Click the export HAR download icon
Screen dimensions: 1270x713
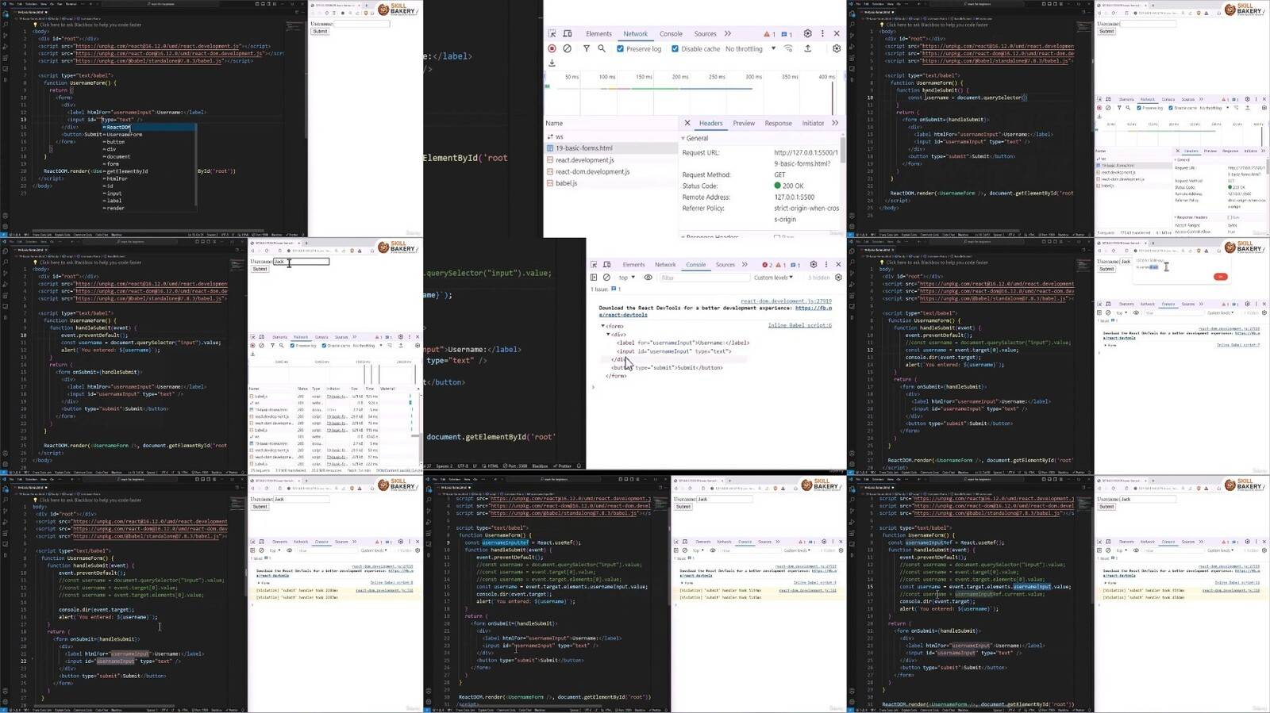point(552,63)
